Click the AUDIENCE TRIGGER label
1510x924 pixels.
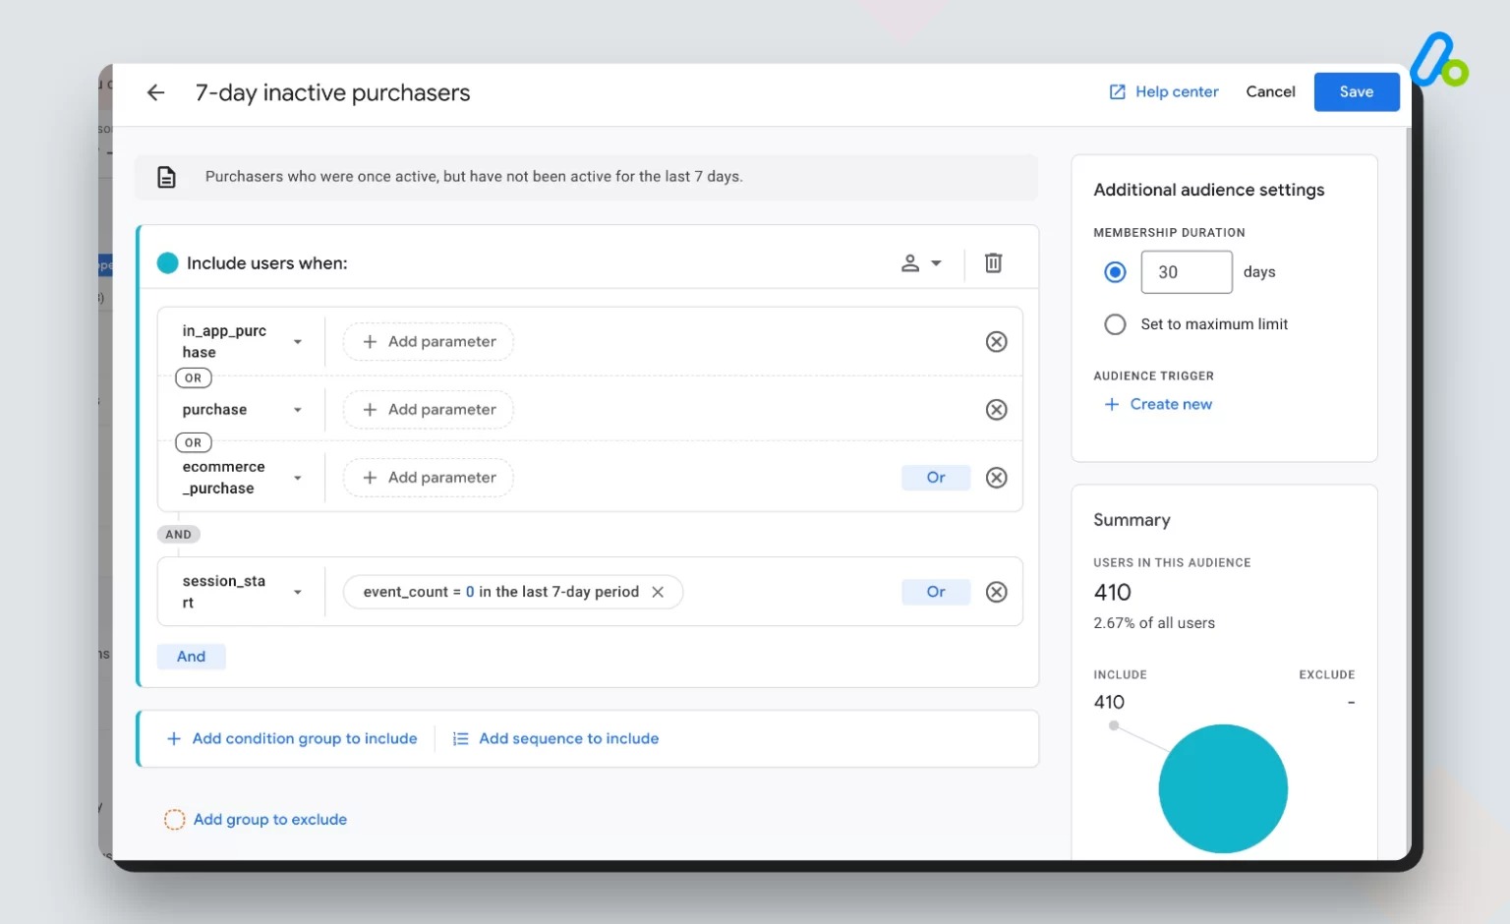[x=1153, y=376]
